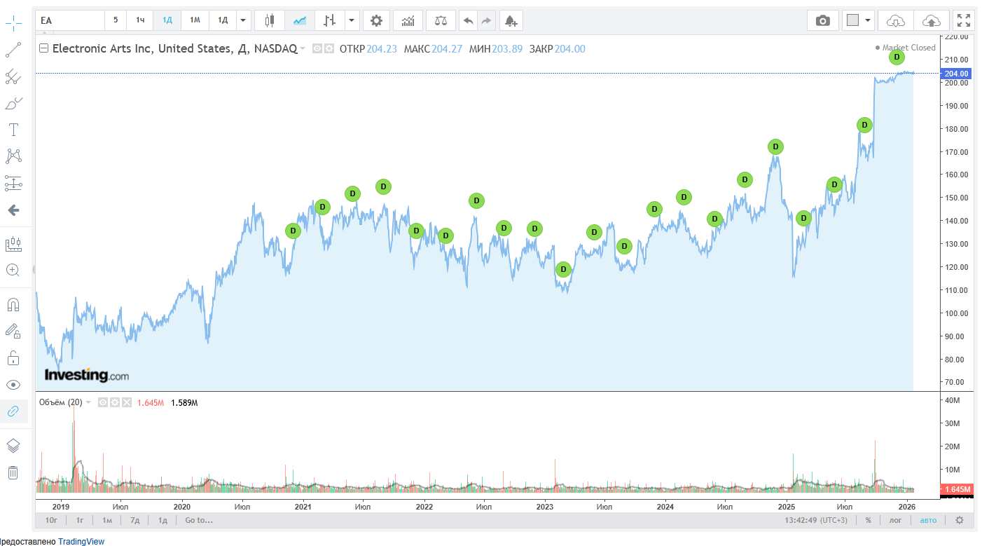Viewport: 982px width, 546px height.
Task: Collapse the Electronic Arts legend box
Action: (x=43, y=48)
